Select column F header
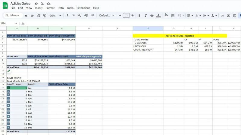 [148, 28]
